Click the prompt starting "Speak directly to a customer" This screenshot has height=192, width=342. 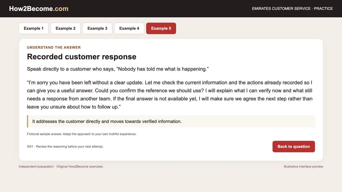(x=118, y=69)
